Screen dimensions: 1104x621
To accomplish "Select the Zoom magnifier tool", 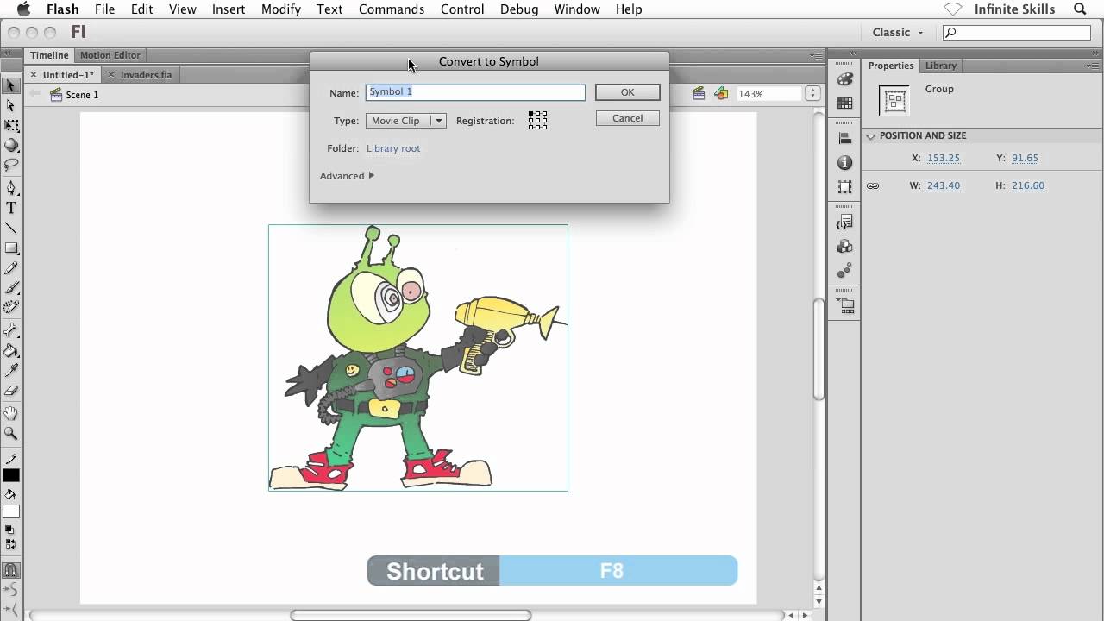I will tap(11, 433).
